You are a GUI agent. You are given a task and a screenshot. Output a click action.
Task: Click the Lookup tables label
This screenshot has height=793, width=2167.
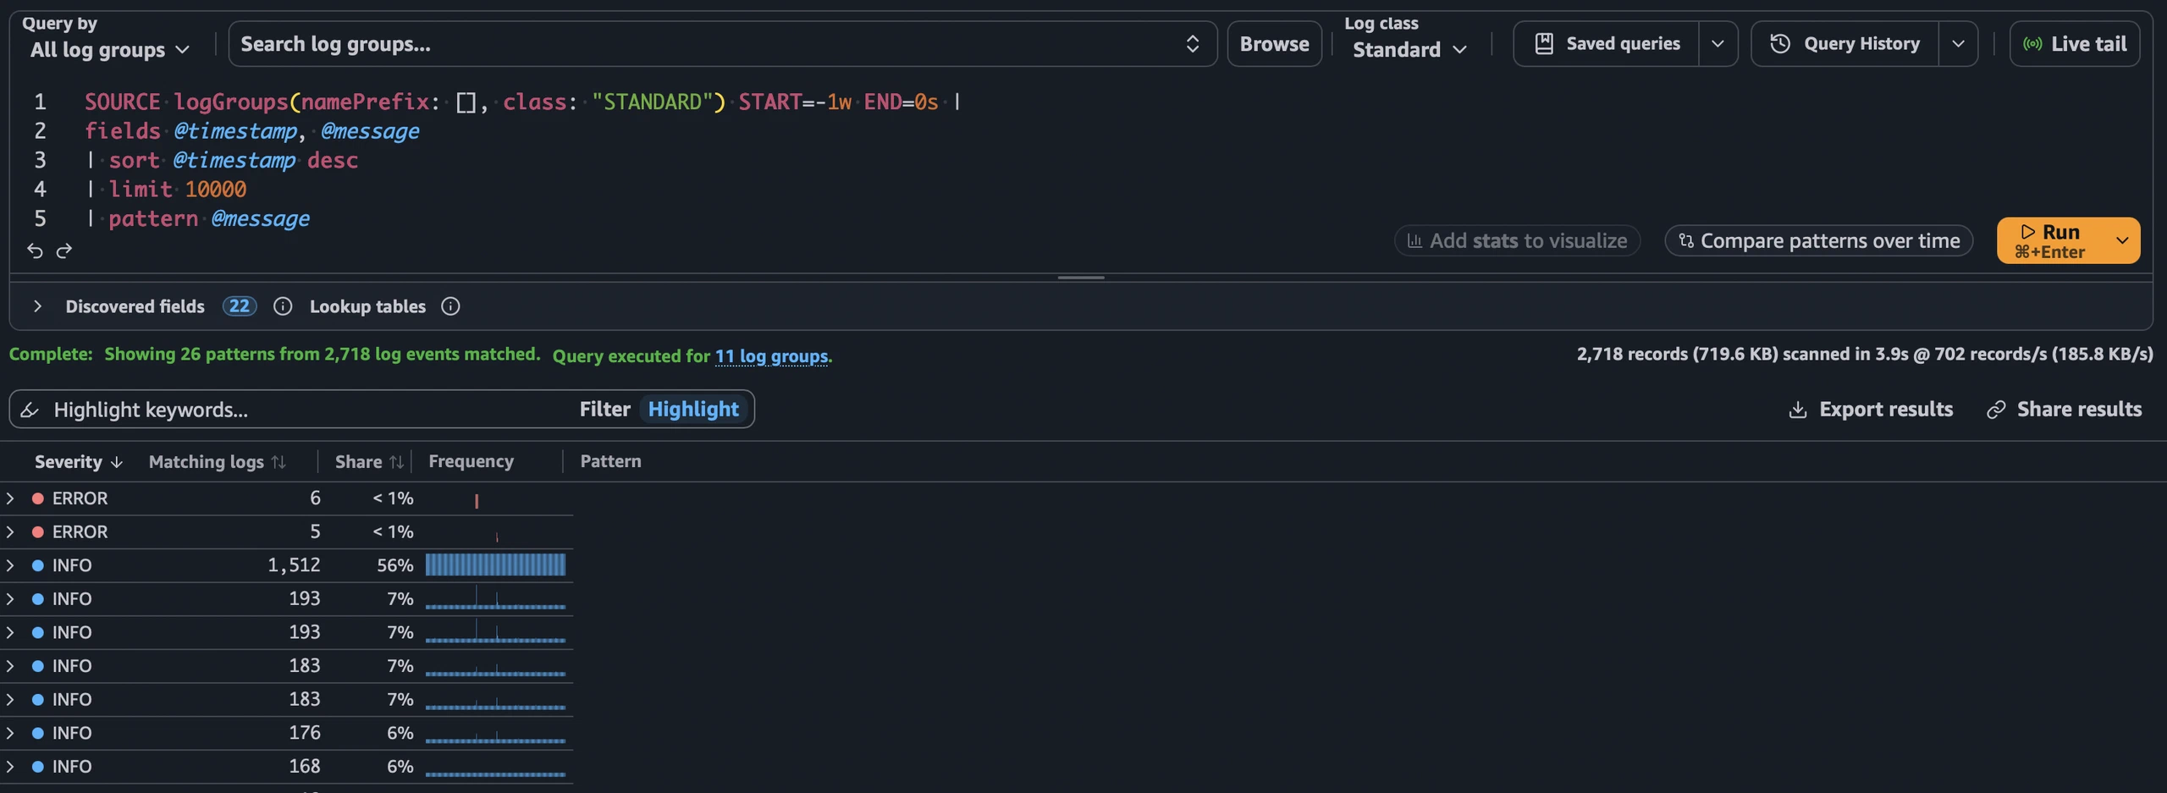[x=367, y=306]
